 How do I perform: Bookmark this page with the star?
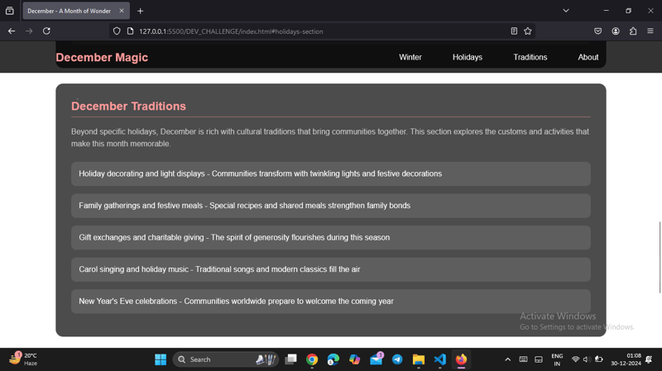528,31
